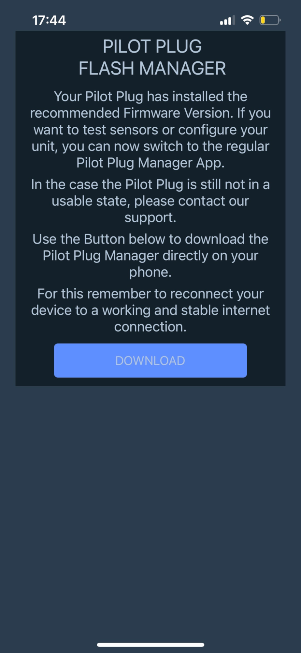Screen dimensions: 301x653
Task: Tap the low battery indicator icon
Action: pyautogui.click(x=270, y=20)
